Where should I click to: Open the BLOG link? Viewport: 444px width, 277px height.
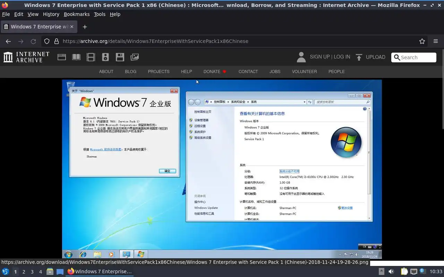130,71
